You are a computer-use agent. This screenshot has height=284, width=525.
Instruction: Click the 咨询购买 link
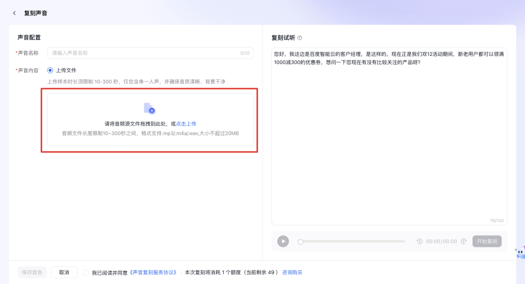coord(292,273)
